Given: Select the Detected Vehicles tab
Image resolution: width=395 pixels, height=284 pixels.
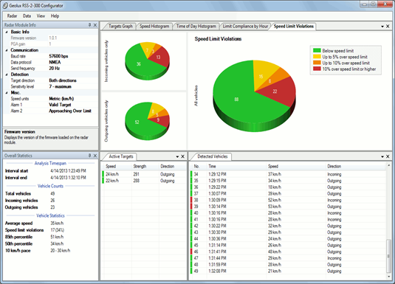Looking at the screenshot, I should 212,156.
